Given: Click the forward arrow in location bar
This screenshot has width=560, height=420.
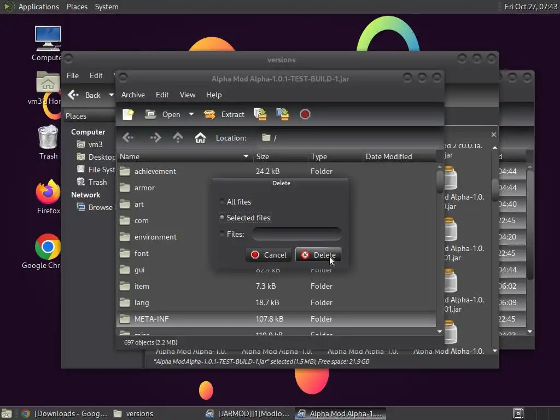Looking at the screenshot, I should [155, 137].
